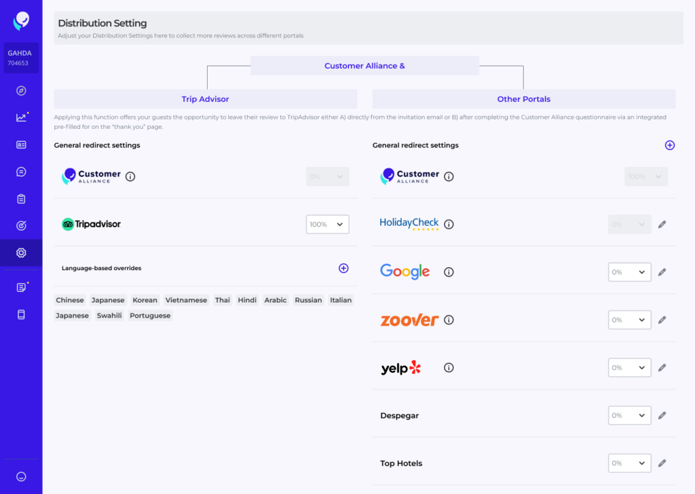Switch to the Other Portals tab

(x=523, y=99)
